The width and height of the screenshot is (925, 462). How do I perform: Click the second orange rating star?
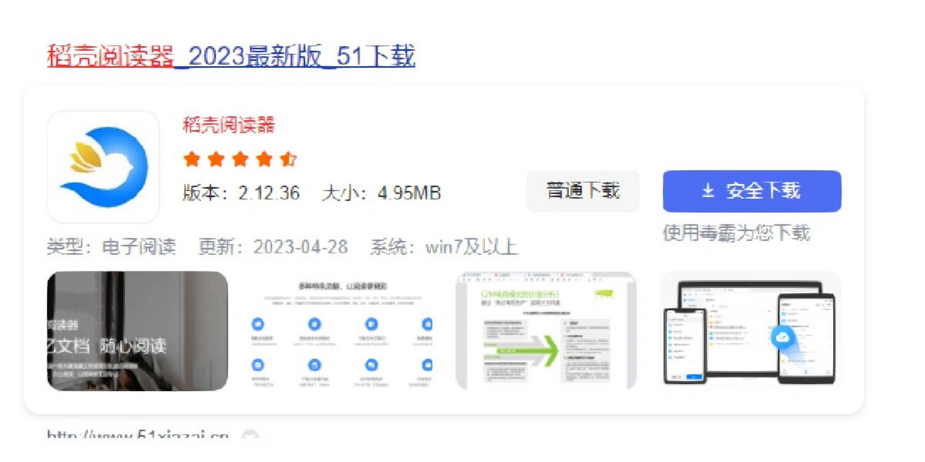216,159
